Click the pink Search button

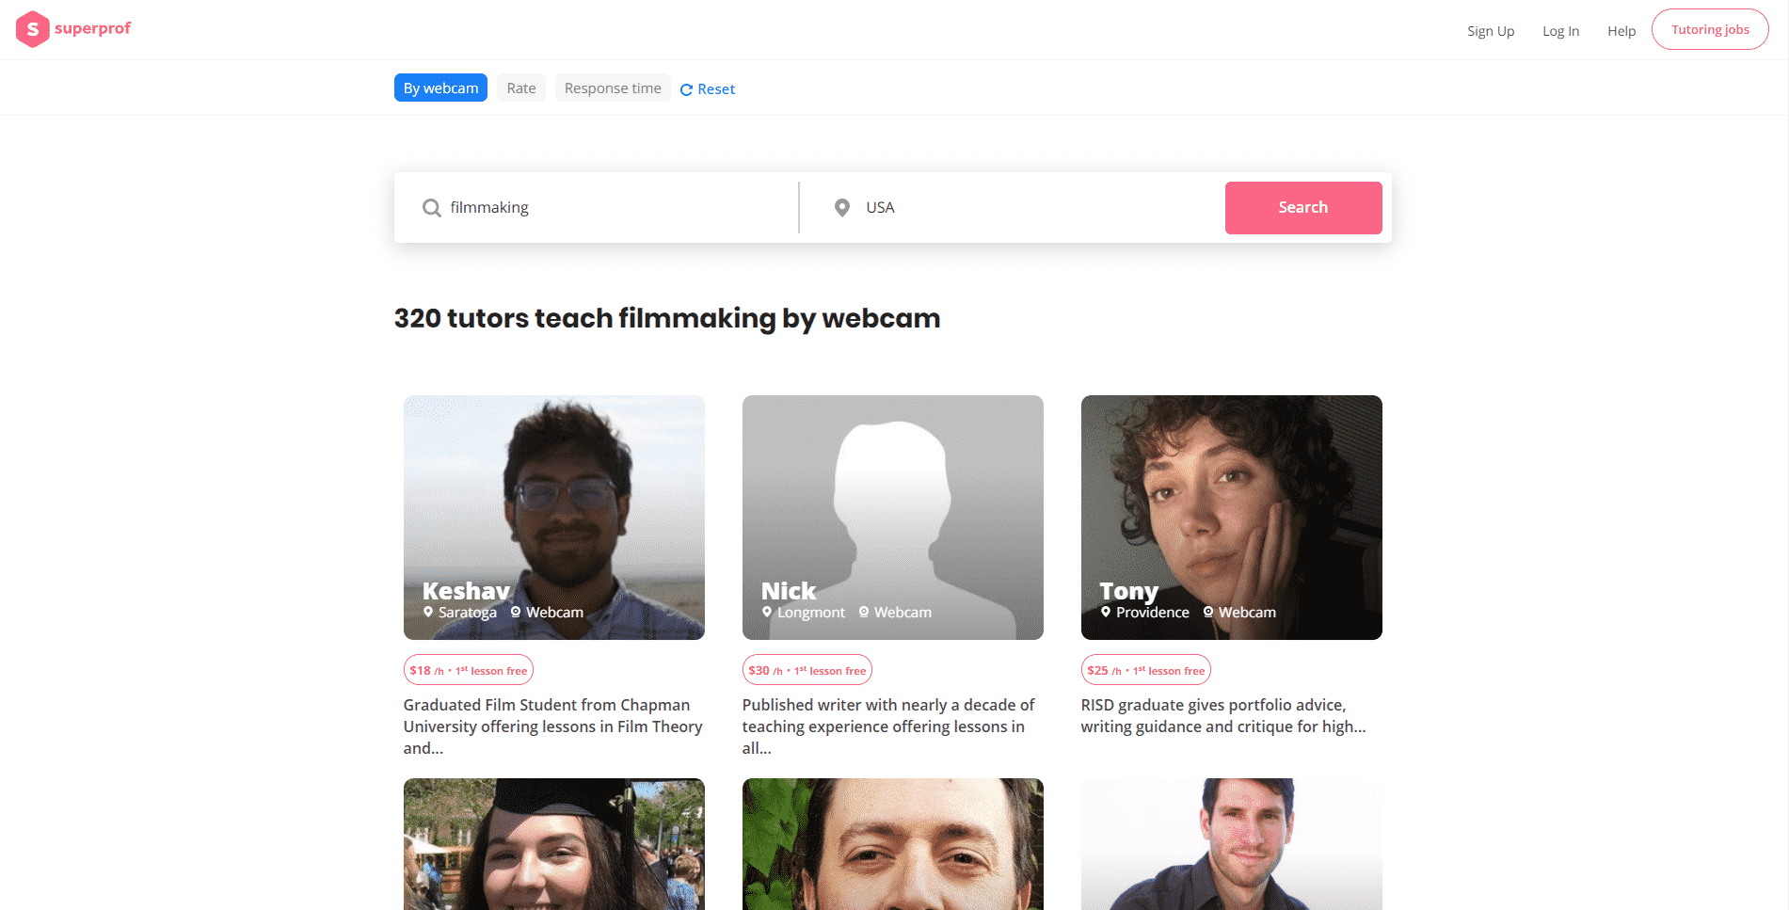(1303, 208)
